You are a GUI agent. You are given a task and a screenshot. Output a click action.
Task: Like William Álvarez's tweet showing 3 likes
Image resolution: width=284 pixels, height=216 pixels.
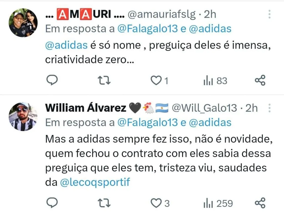coord(160,203)
